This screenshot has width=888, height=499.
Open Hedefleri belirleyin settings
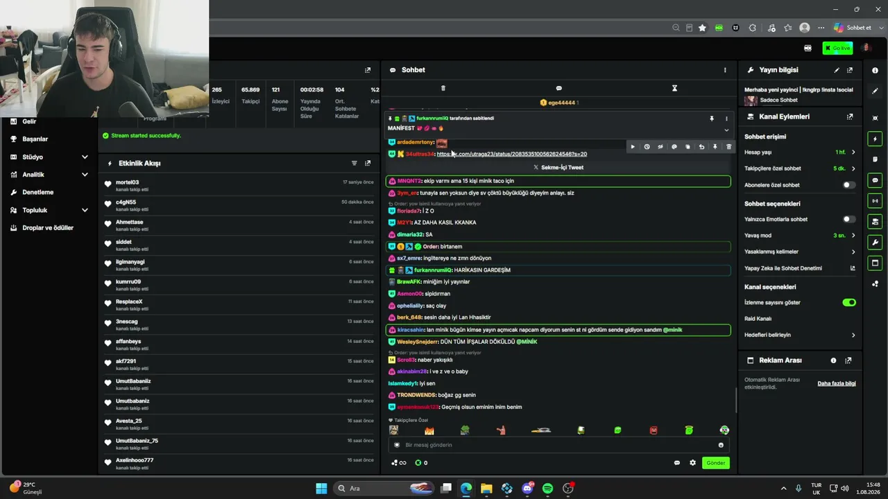[799, 335]
